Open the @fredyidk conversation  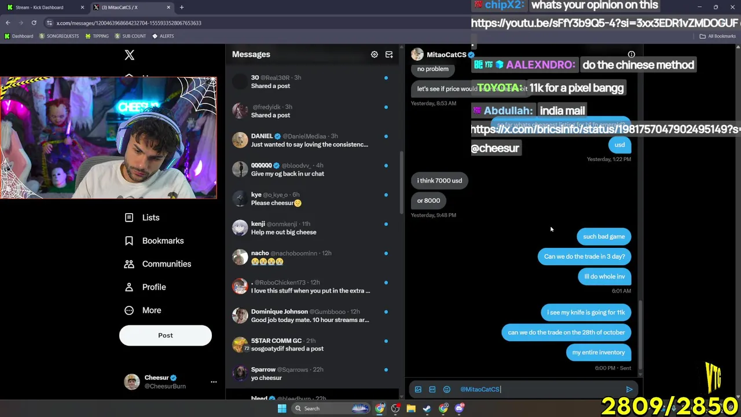point(311,111)
